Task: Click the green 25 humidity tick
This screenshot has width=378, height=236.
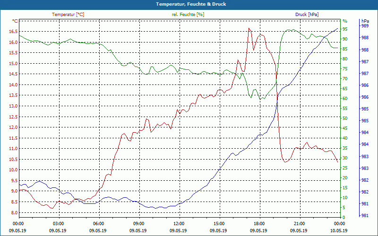Action: (345, 168)
